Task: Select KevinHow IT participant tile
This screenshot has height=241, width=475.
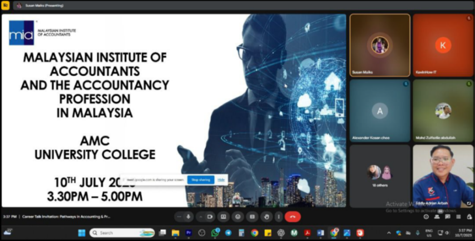Action: click(443, 45)
